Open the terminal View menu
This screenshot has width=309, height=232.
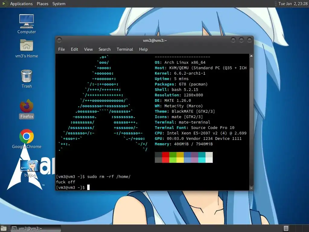pyautogui.click(x=88, y=49)
